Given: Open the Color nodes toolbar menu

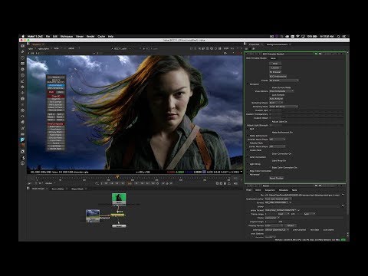Looking at the screenshot, I should point(22,70).
